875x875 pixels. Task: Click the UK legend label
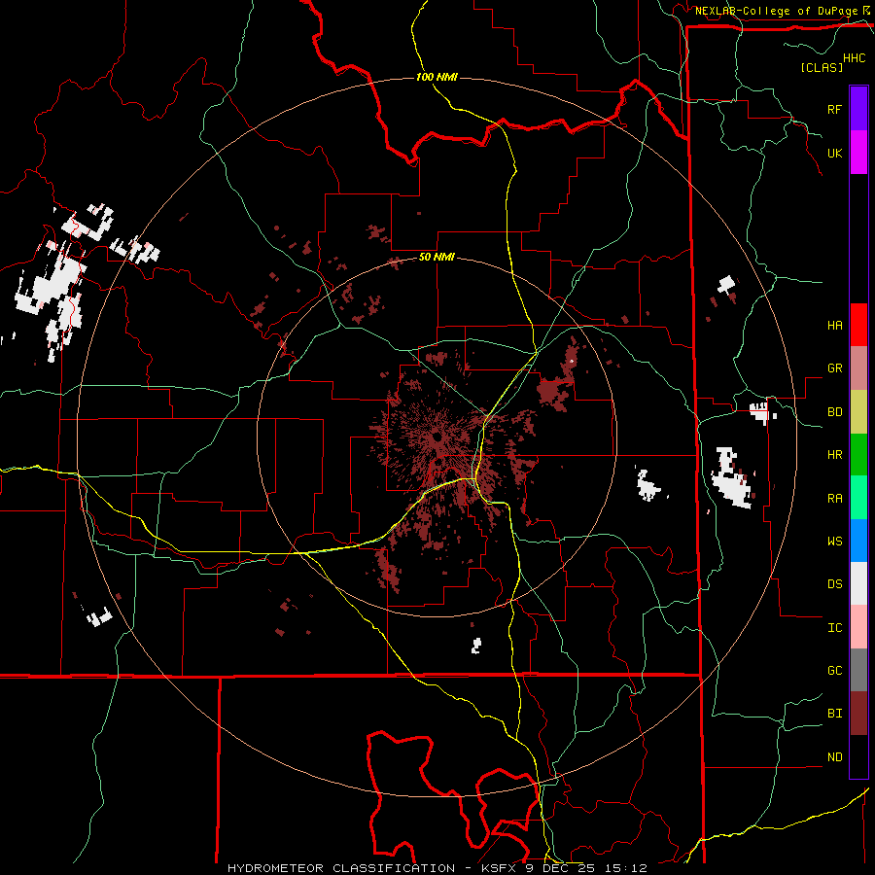(x=834, y=153)
